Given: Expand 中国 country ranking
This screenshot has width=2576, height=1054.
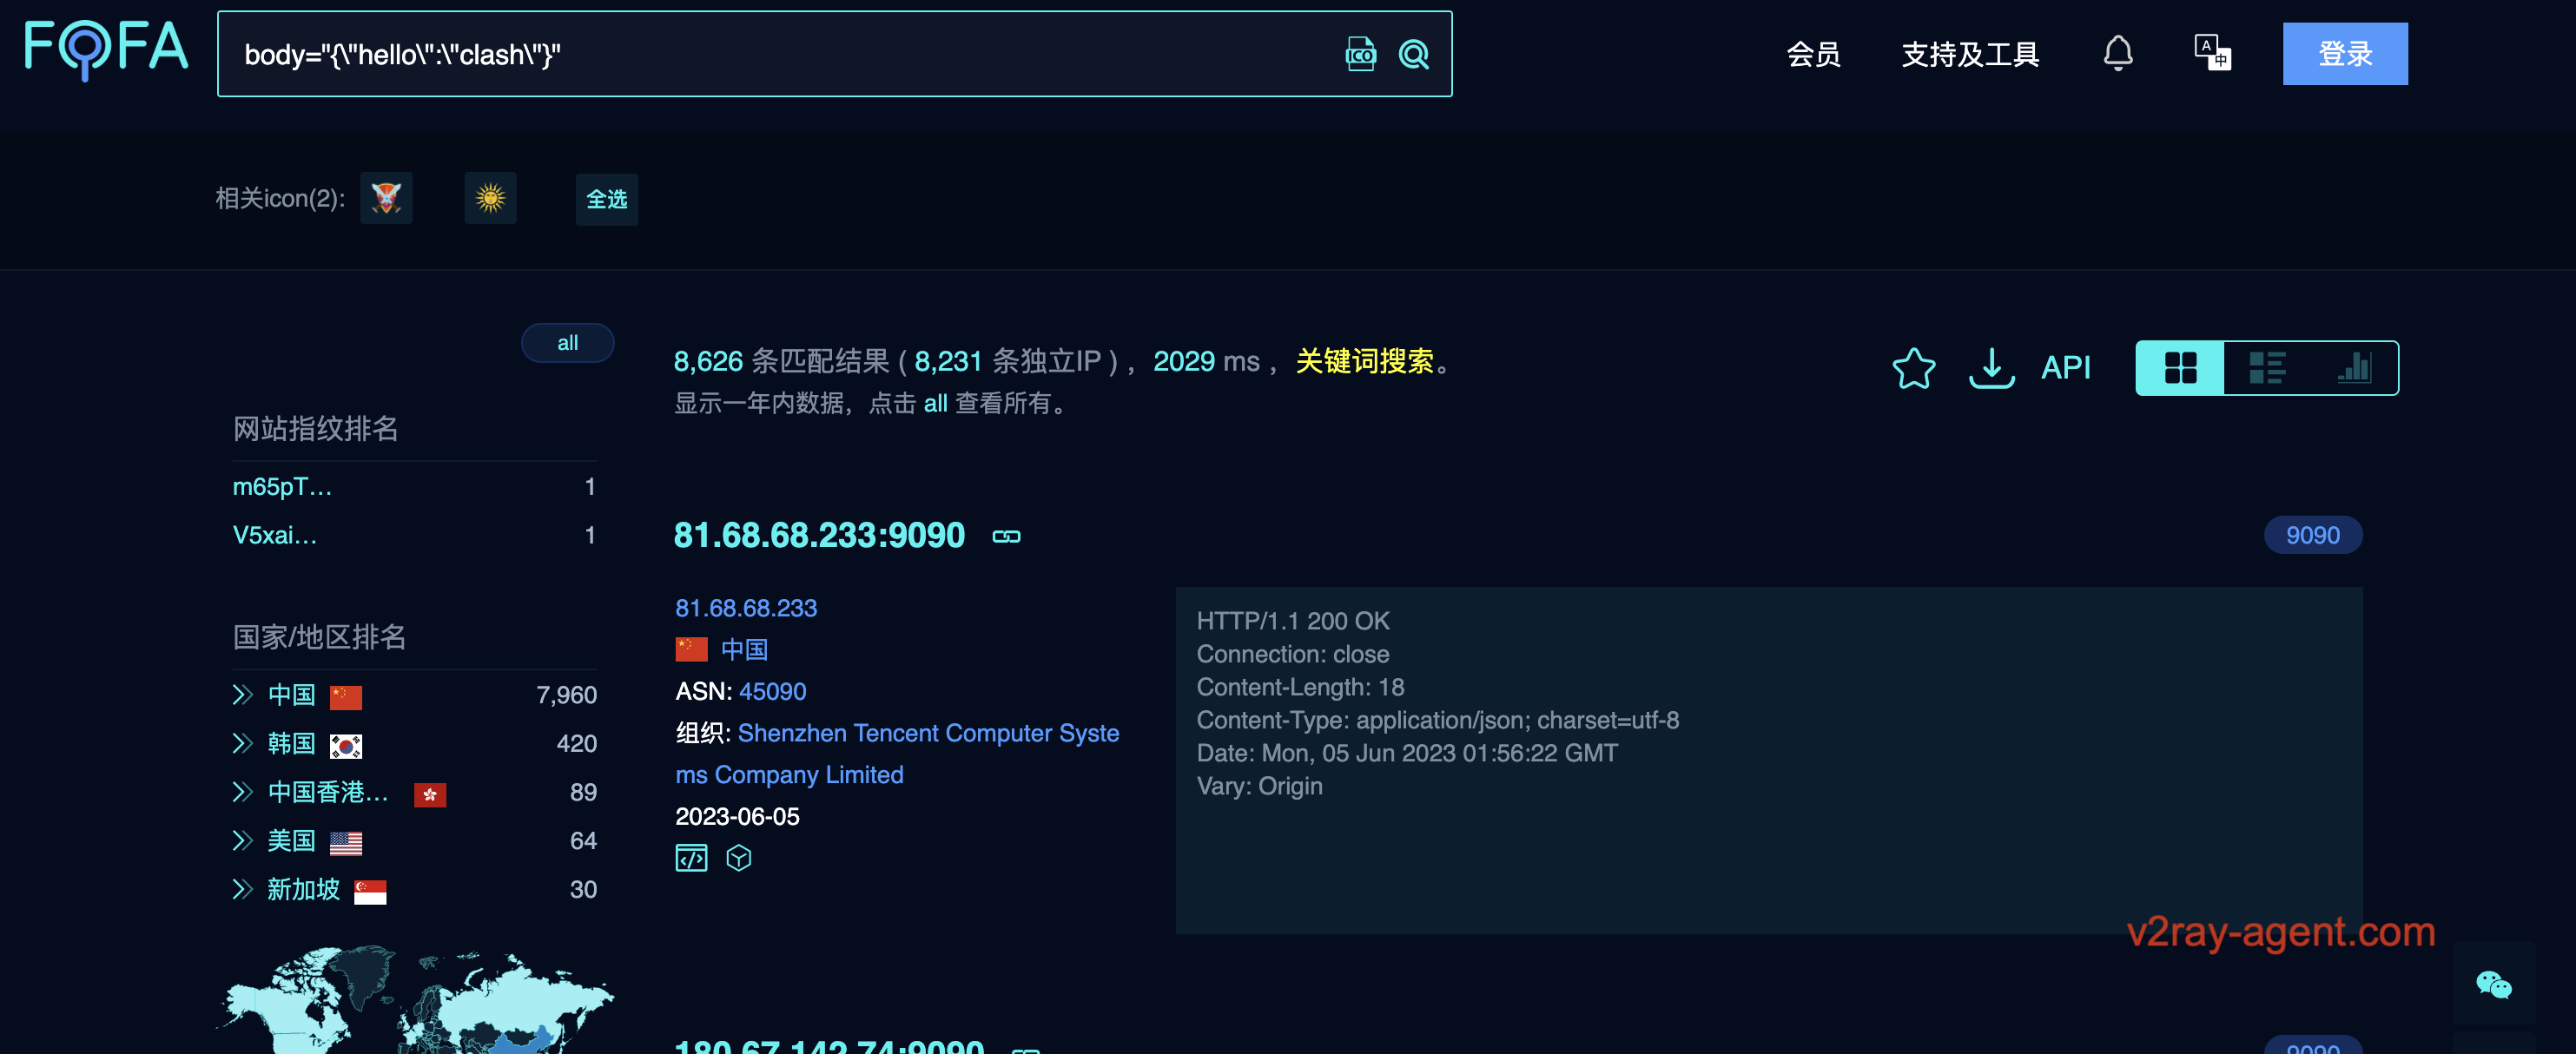Looking at the screenshot, I should [x=242, y=695].
